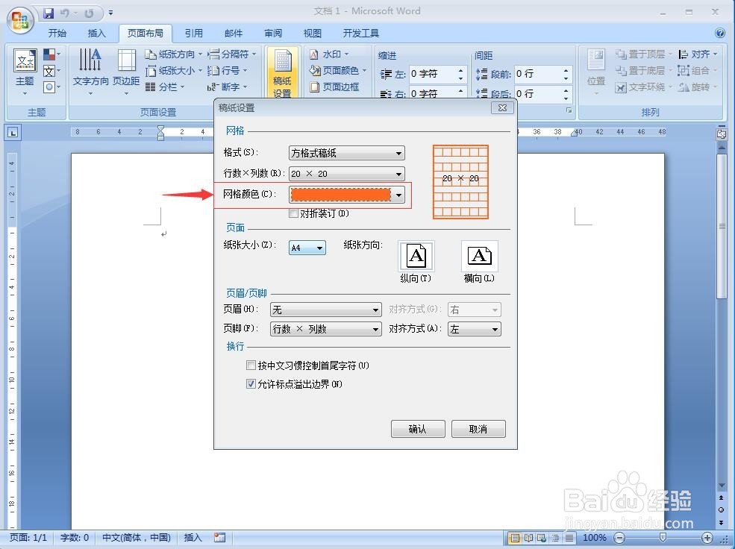This screenshot has height=549, width=735.
Task: Switch to 引用 ribbon tab
Action: click(x=193, y=34)
